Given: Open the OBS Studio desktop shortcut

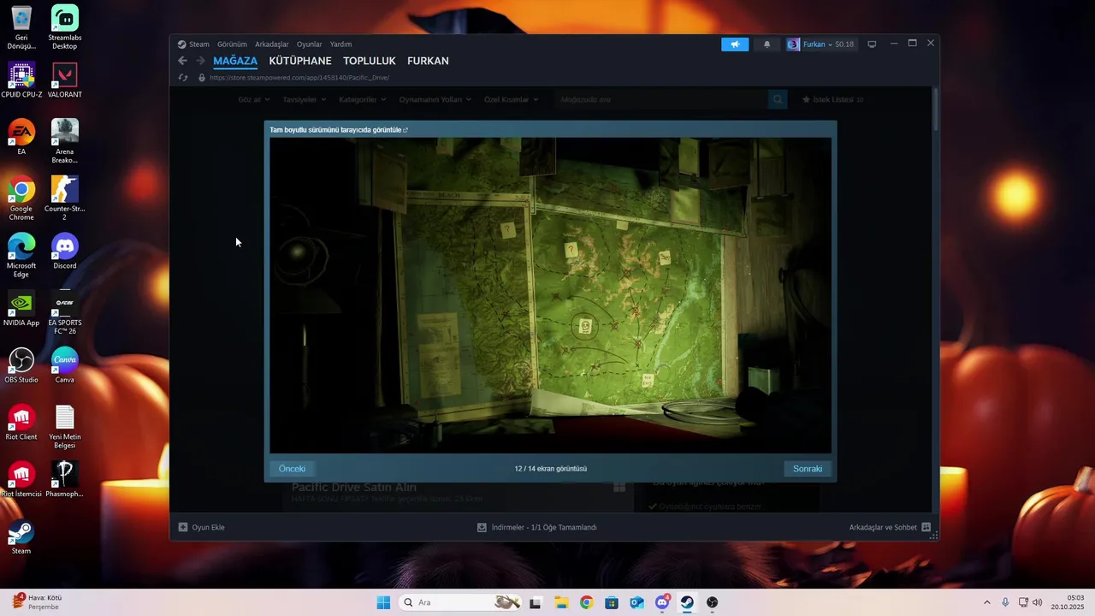Looking at the screenshot, I should (21, 365).
